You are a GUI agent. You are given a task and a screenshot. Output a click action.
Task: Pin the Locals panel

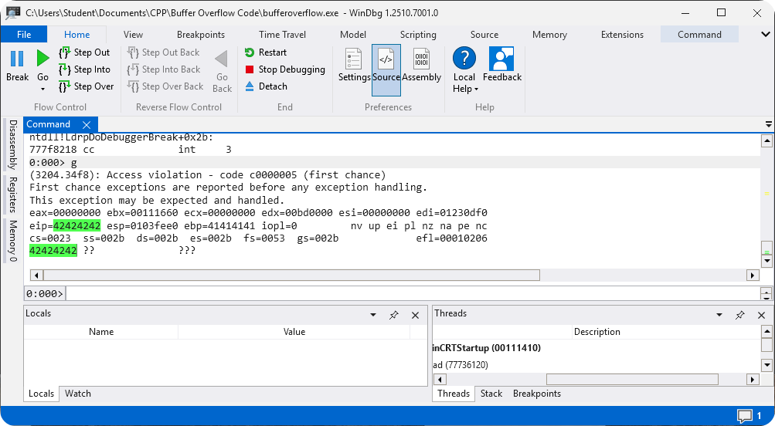click(x=394, y=315)
